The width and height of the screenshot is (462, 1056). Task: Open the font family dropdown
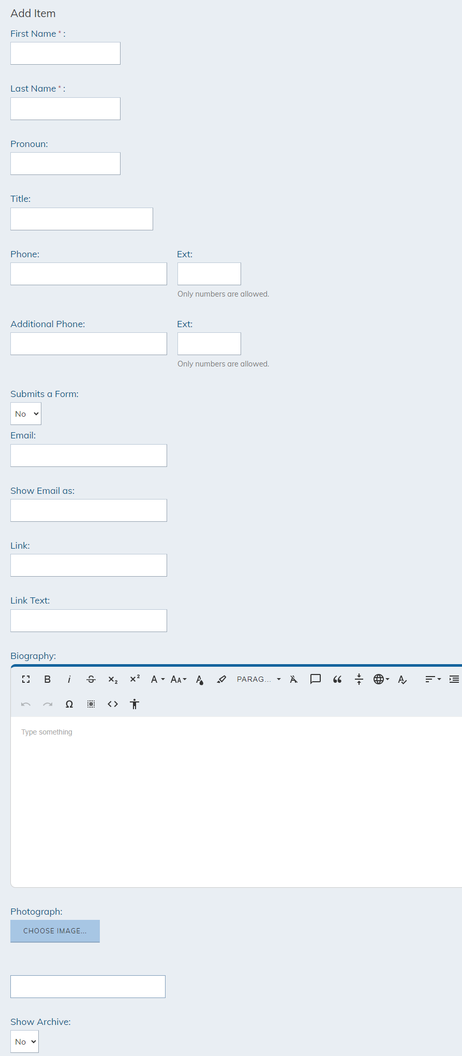(x=157, y=679)
